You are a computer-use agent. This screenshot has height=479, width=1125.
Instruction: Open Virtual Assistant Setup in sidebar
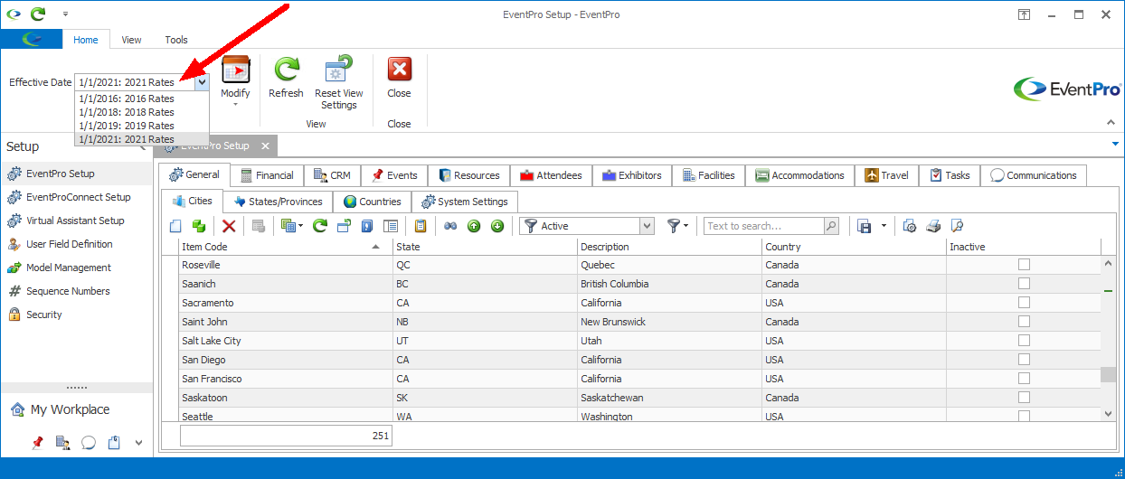click(x=75, y=221)
